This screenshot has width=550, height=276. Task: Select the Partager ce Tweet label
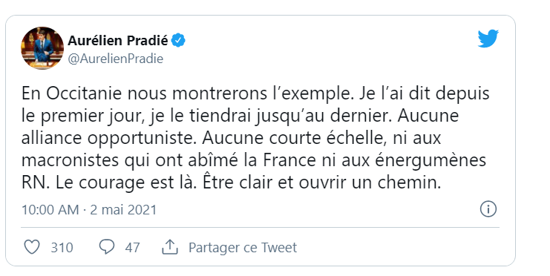pos(243,248)
